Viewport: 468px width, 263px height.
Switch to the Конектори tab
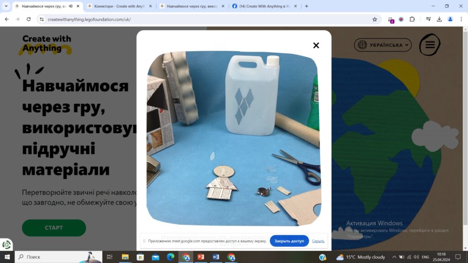point(119,6)
